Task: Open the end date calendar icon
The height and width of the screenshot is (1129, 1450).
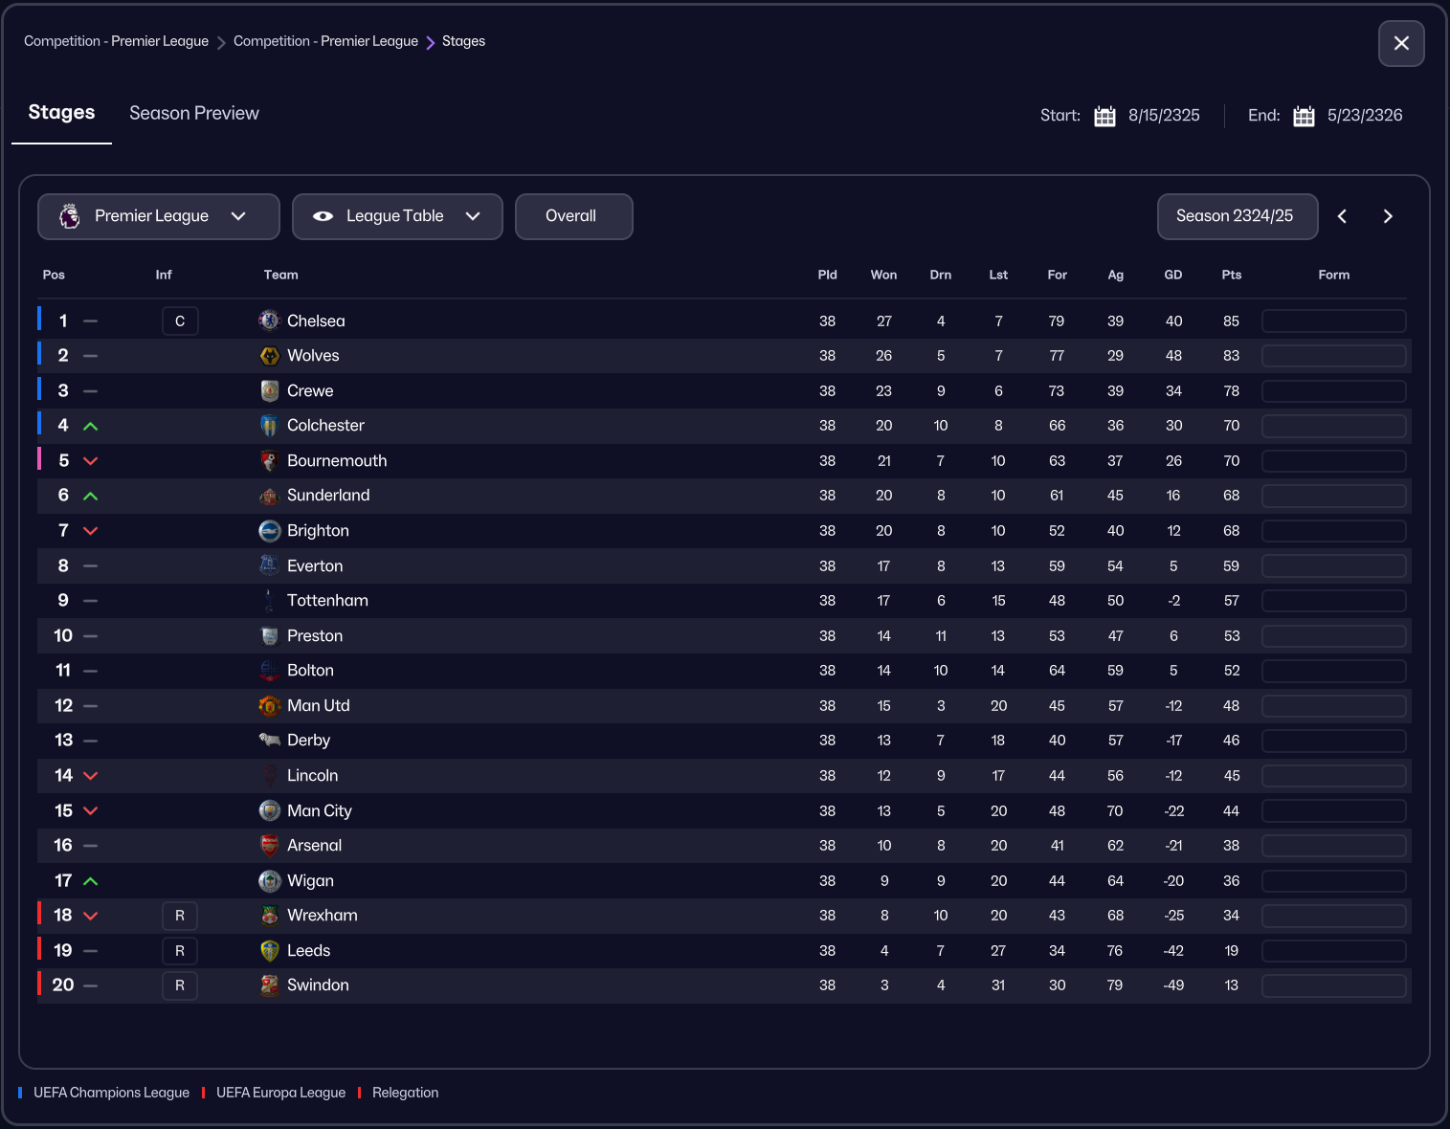Action: point(1304,116)
